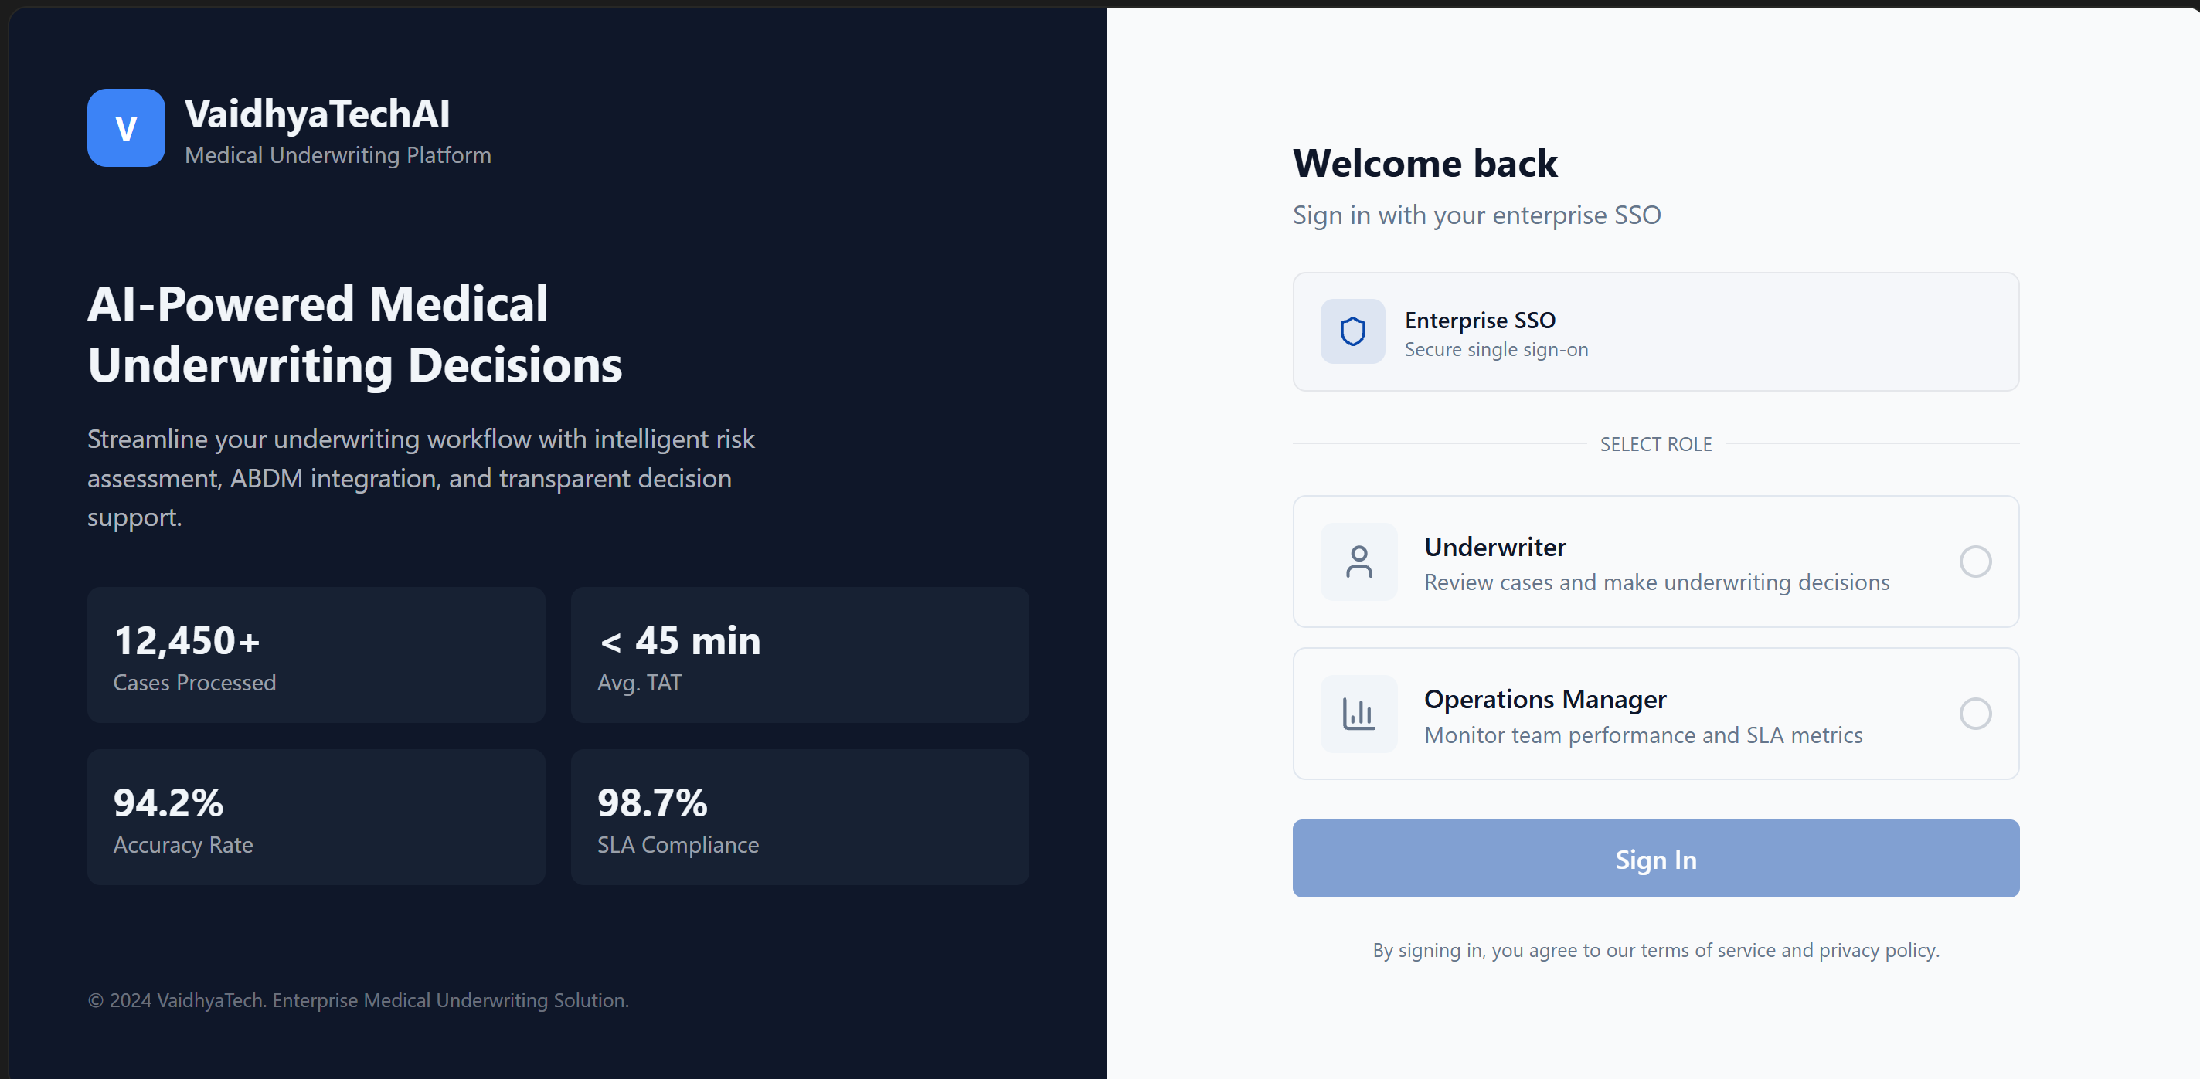Choose the Enterprise SSO sign-on option
Screen dimensions: 2200x1079
[1654, 332]
